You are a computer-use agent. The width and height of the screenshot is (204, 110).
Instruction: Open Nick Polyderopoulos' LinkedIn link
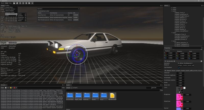pos(76,20)
